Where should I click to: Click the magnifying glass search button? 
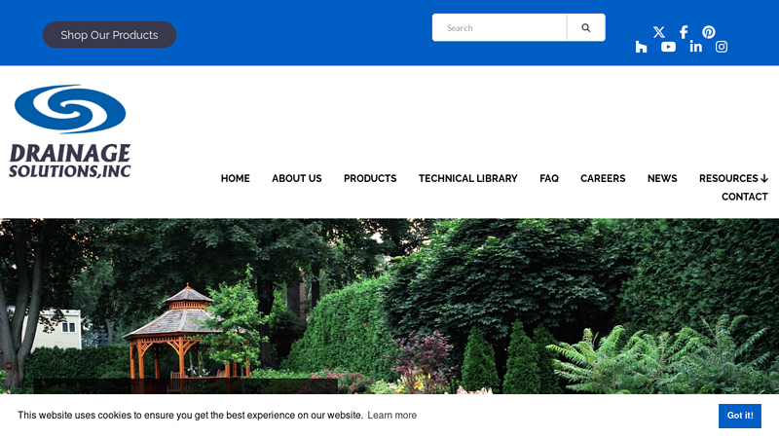586,28
